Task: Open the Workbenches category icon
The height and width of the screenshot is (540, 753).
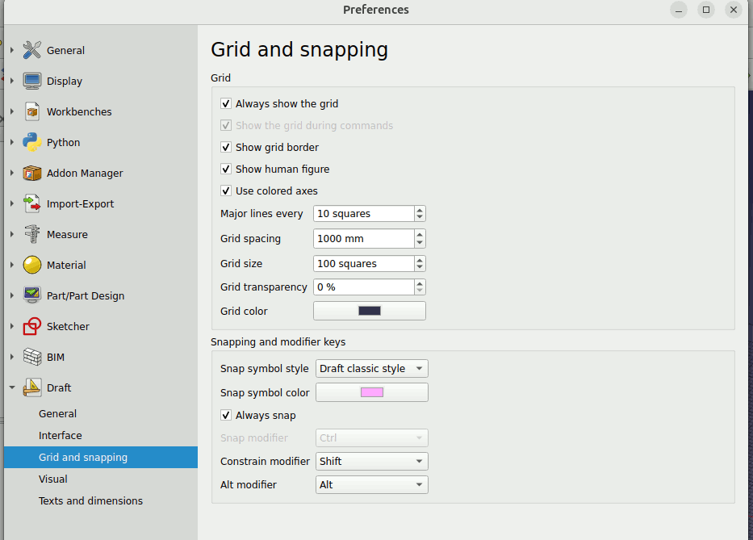Action: (x=32, y=111)
